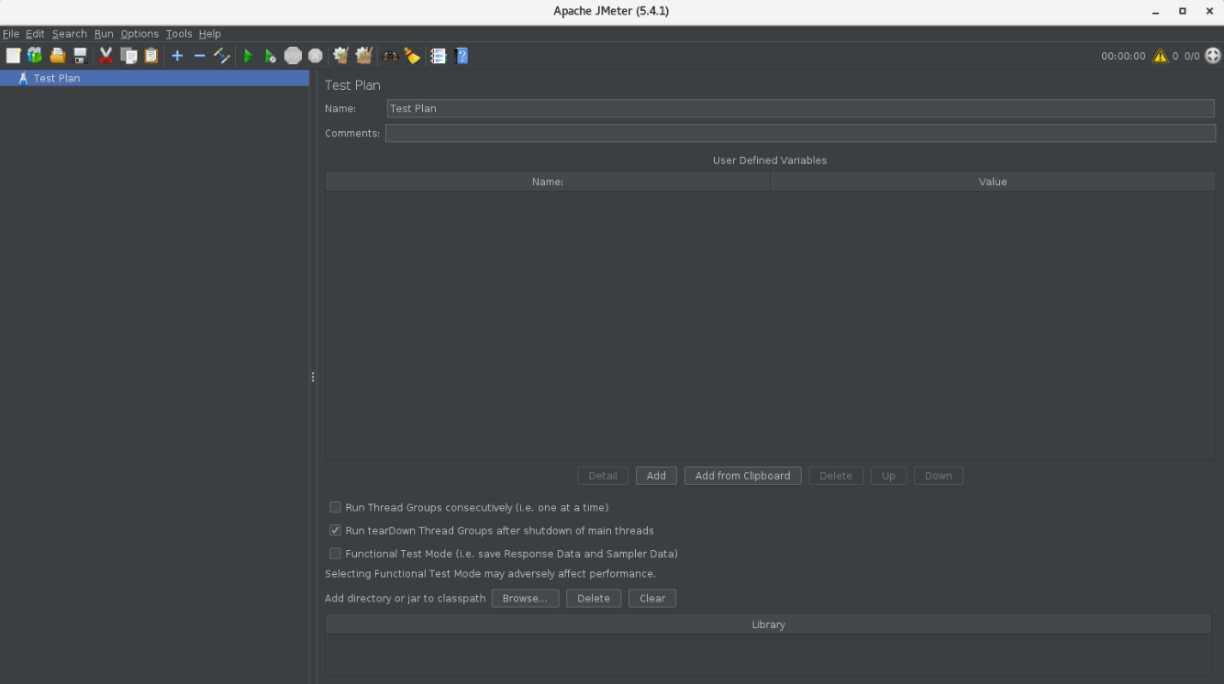Screen dimensions: 1224x684
Task: Click the Paste clipboard icon
Action: pyautogui.click(x=151, y=56)
